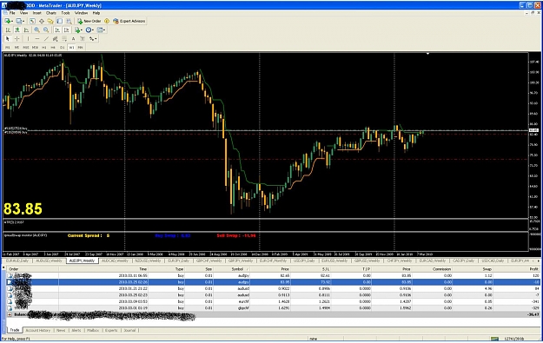Toggle the Data Window crosshair-target icon

click(42, 21)
